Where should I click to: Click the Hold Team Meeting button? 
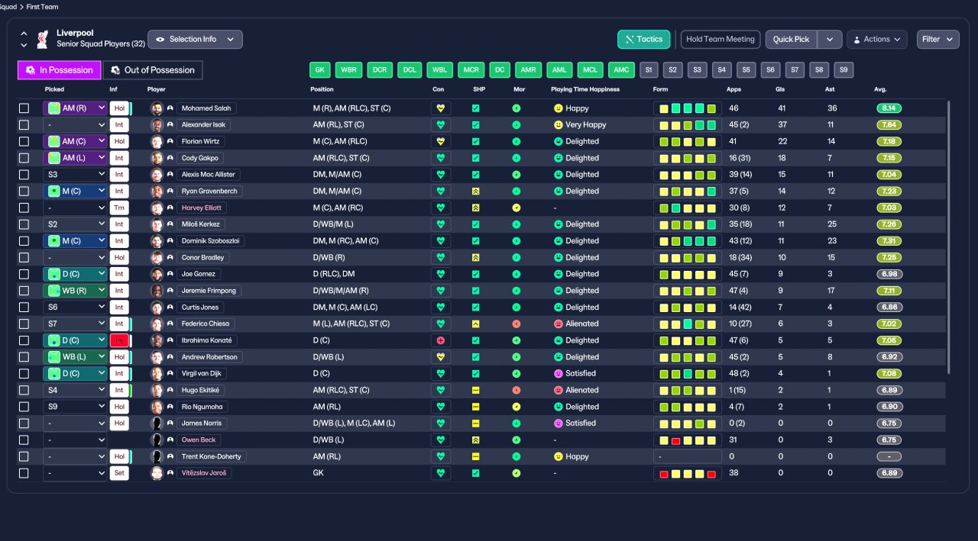(721, 39)
